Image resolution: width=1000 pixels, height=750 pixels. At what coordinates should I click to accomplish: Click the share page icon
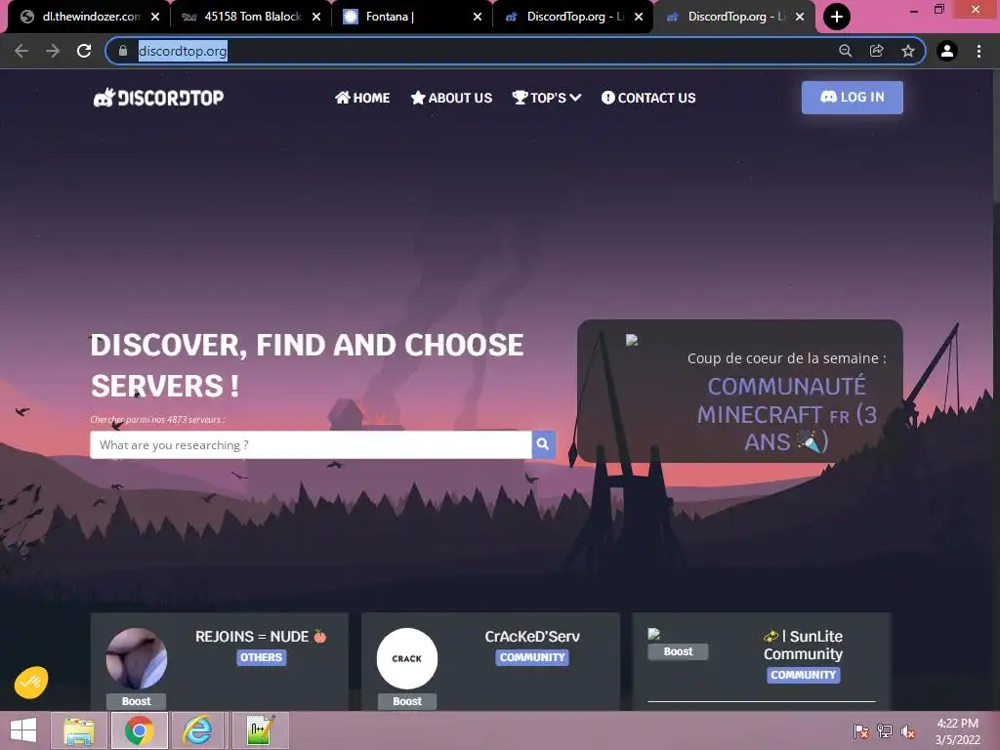point(877,51)
